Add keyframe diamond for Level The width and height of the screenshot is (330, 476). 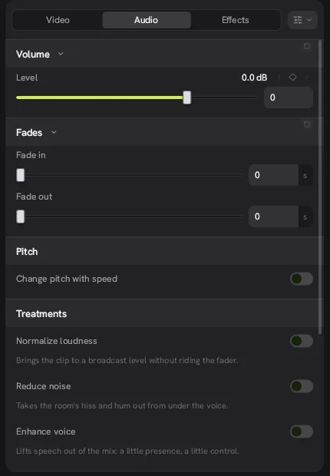[x=292, y=78]
